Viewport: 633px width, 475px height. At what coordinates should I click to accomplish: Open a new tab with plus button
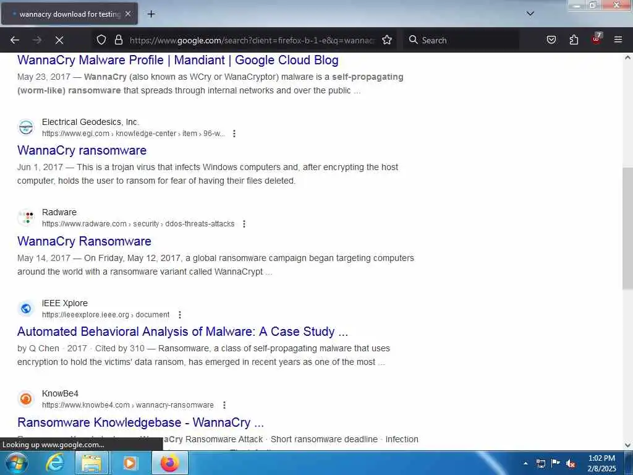(x=151, y=14)
